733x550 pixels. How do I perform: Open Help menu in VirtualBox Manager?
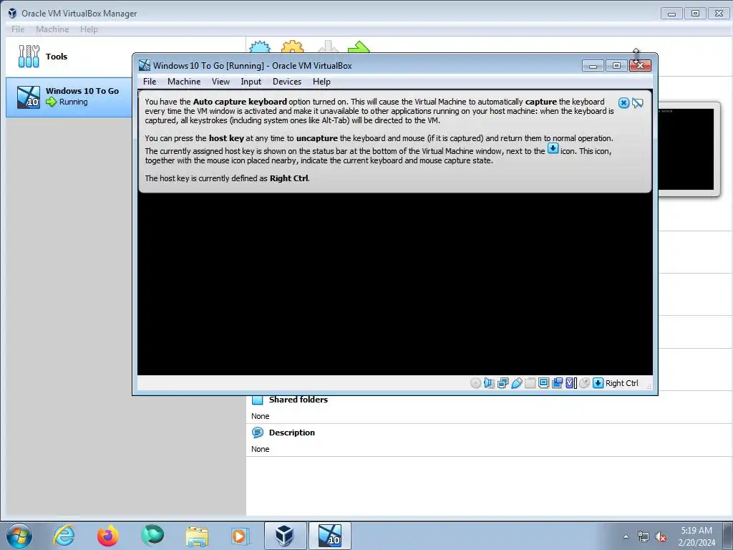tap(89, 29)
